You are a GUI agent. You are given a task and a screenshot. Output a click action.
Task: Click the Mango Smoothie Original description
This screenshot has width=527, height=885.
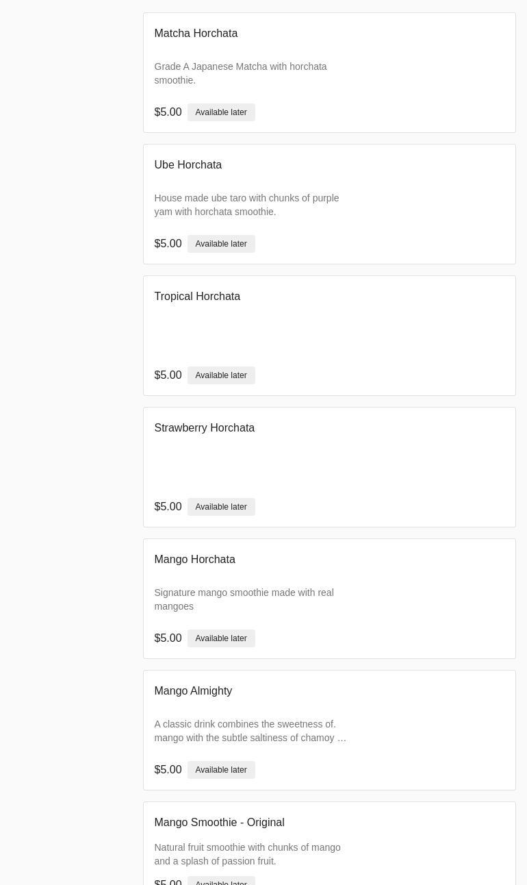tap(247, 854)
